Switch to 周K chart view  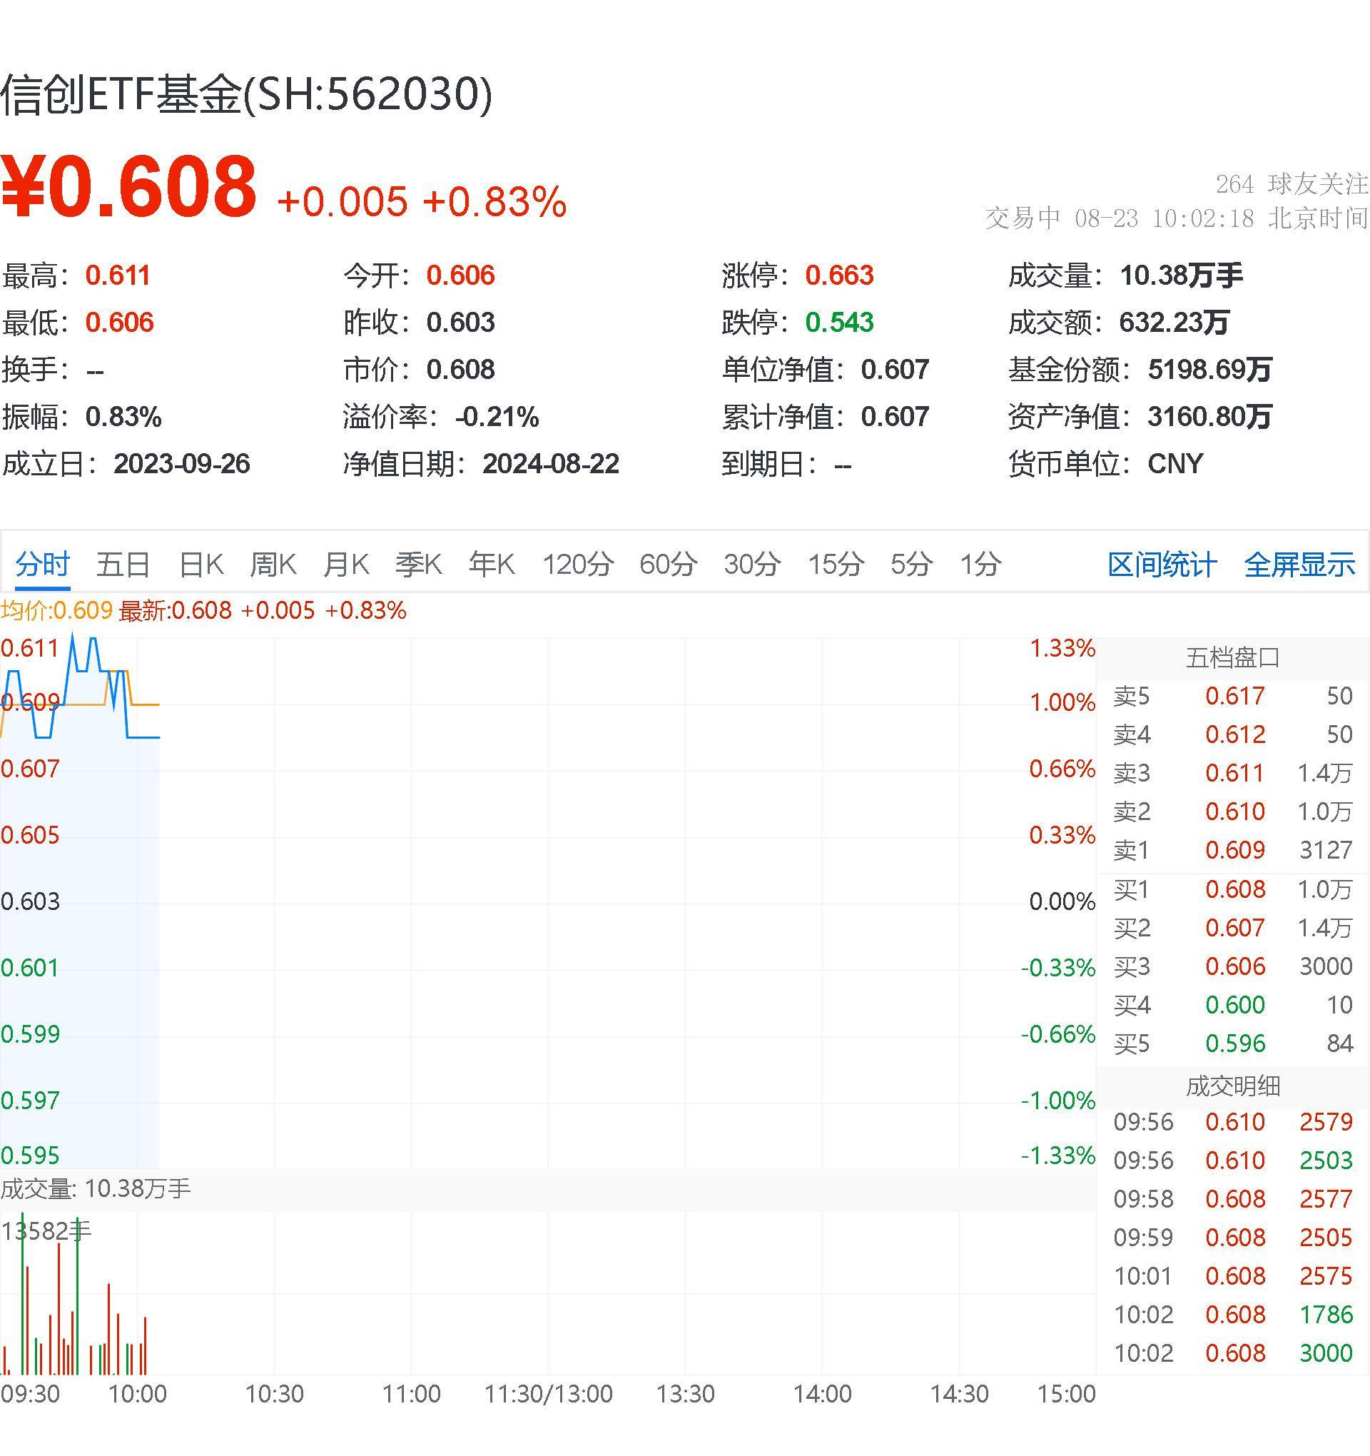273,564
